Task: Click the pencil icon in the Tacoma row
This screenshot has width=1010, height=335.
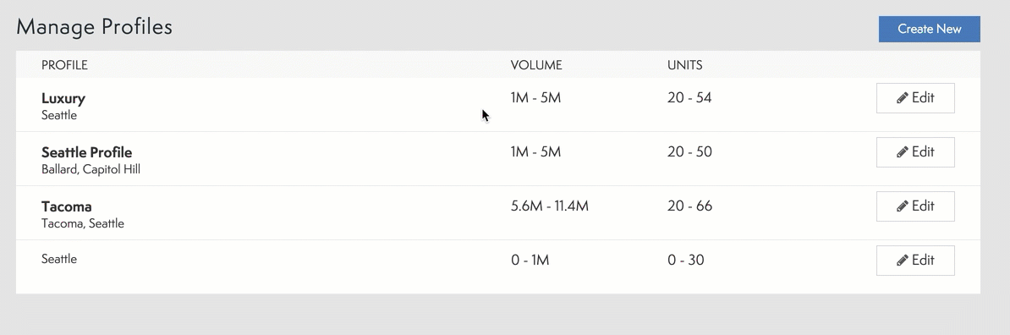Action: [903, 206]
